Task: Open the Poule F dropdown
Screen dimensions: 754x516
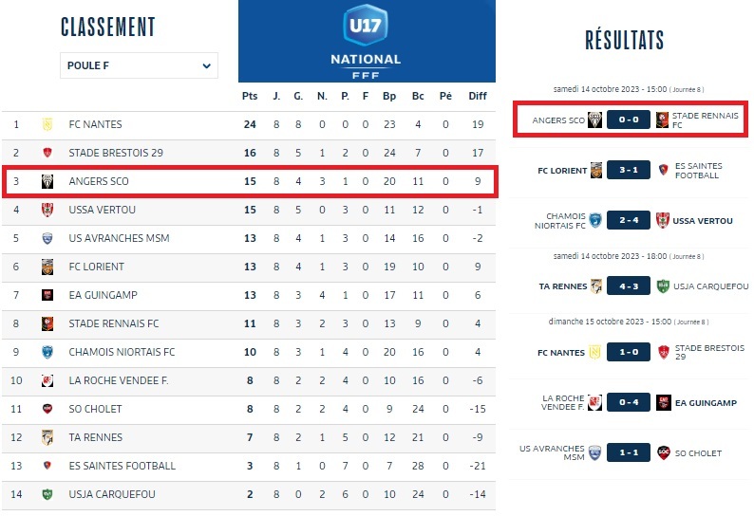Action: coord(139,65)
